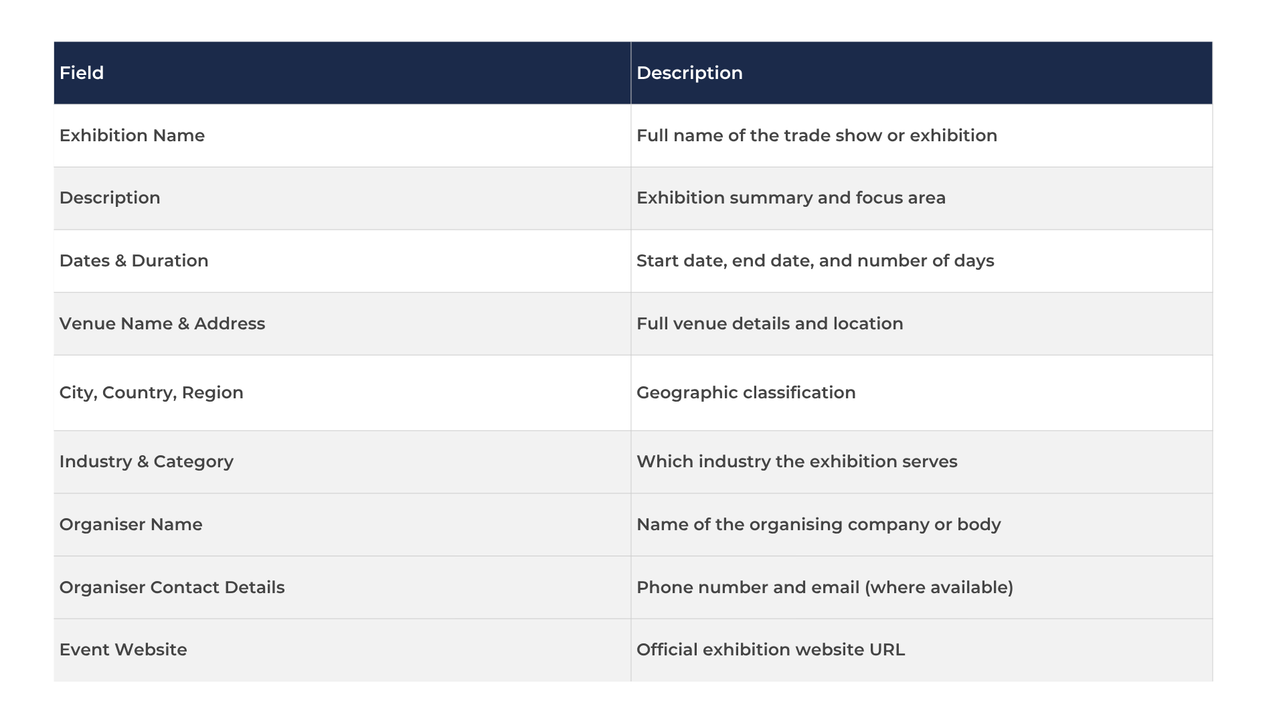Select the Event Website cell
The height and width of the screenshot is (723, 1285).
(x=123, y=650)
